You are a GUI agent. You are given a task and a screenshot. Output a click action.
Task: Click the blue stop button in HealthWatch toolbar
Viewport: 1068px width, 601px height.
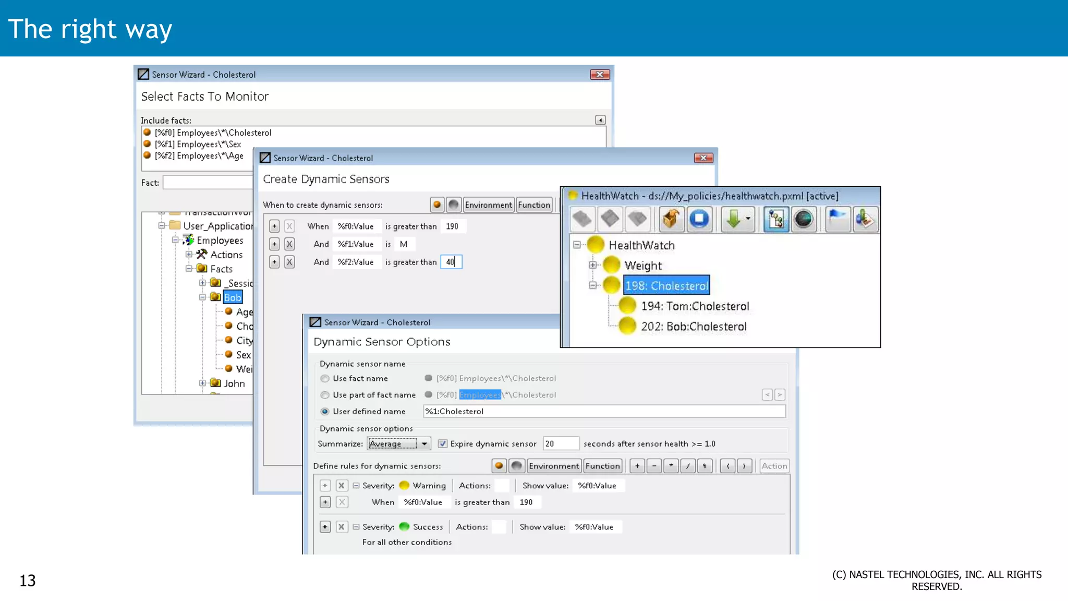pos(699,219)
